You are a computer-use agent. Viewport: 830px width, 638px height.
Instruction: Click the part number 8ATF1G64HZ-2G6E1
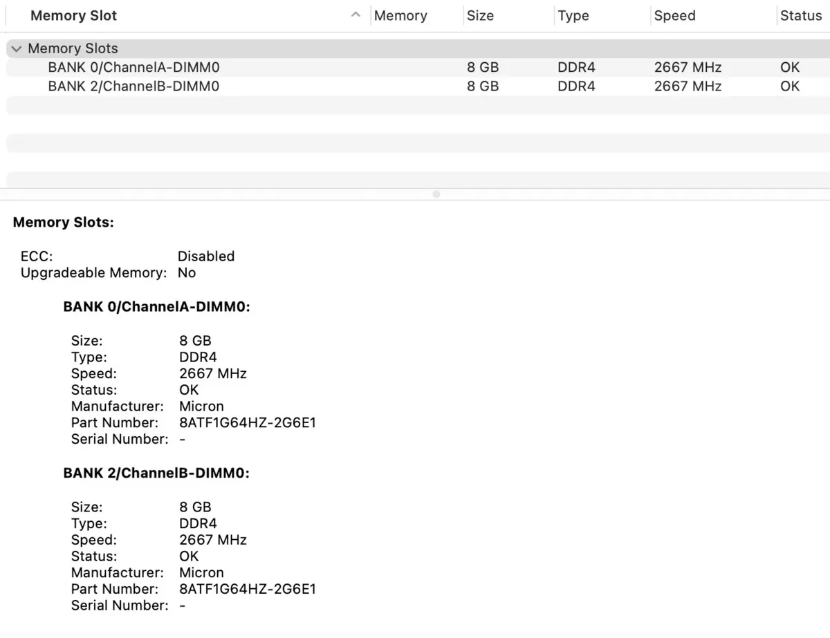pyautogui.click(x=248, y=422)
